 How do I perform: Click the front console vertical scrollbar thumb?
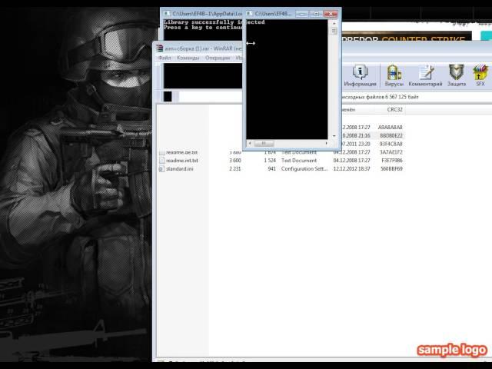click(334, 31)
